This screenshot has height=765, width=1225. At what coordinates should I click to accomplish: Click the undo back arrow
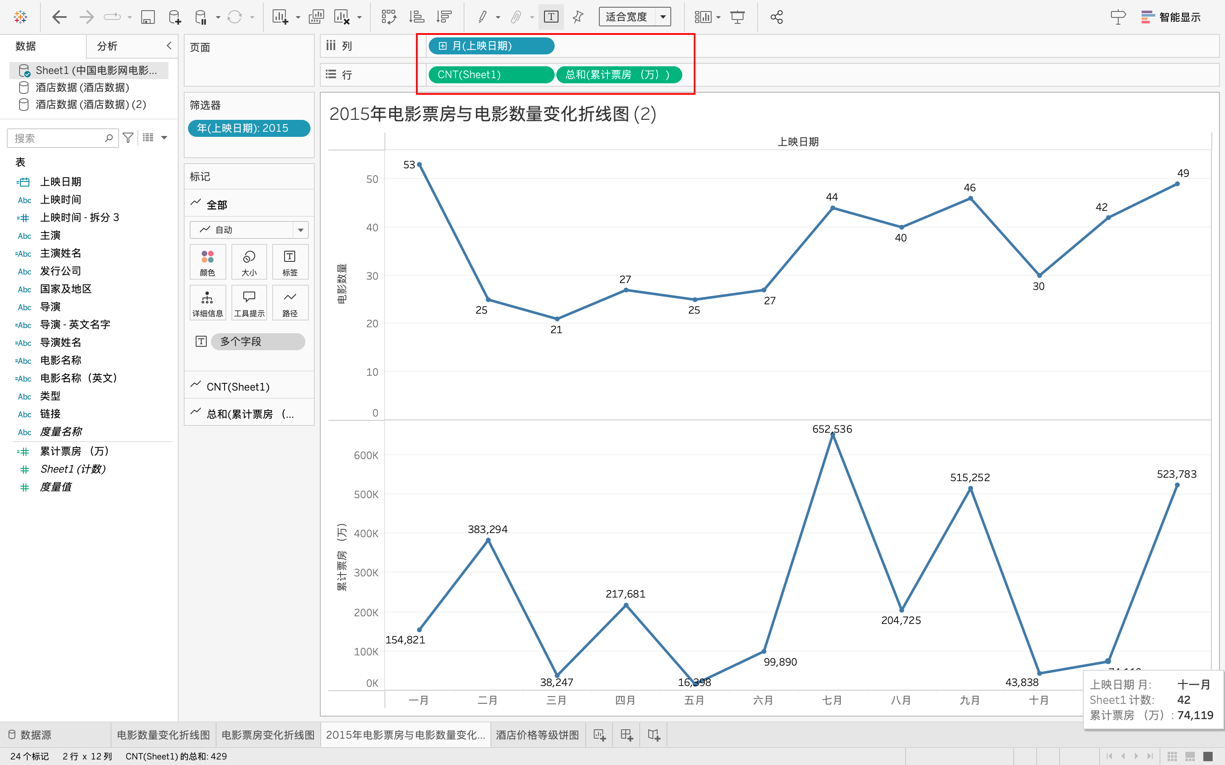coord(59,17)
